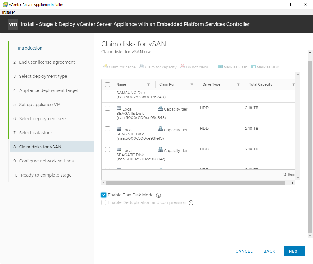The height and width of the screenshot is (264, 313).
Task: Click the BACK button
Action: [x=269, y=251]
